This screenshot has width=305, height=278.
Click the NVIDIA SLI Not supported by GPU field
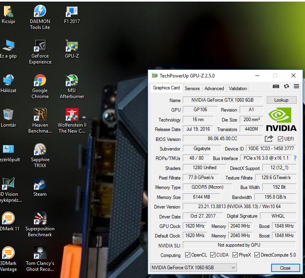click(x=239, y=245)
